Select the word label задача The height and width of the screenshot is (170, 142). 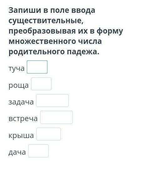(x=21, y=102)
